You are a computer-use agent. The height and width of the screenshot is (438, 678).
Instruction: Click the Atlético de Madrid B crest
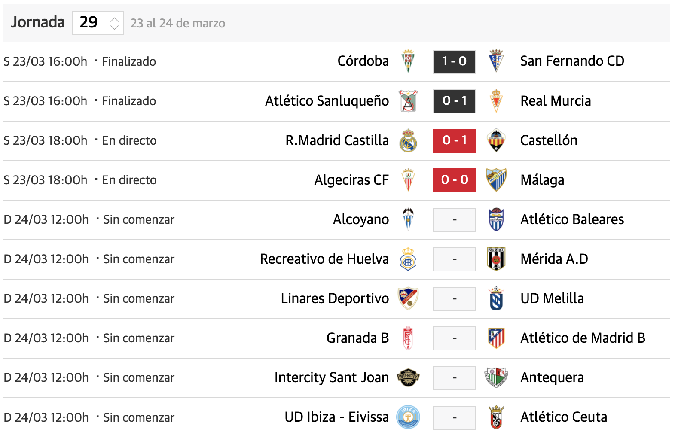pyautogui.click(x=496, y=338)
